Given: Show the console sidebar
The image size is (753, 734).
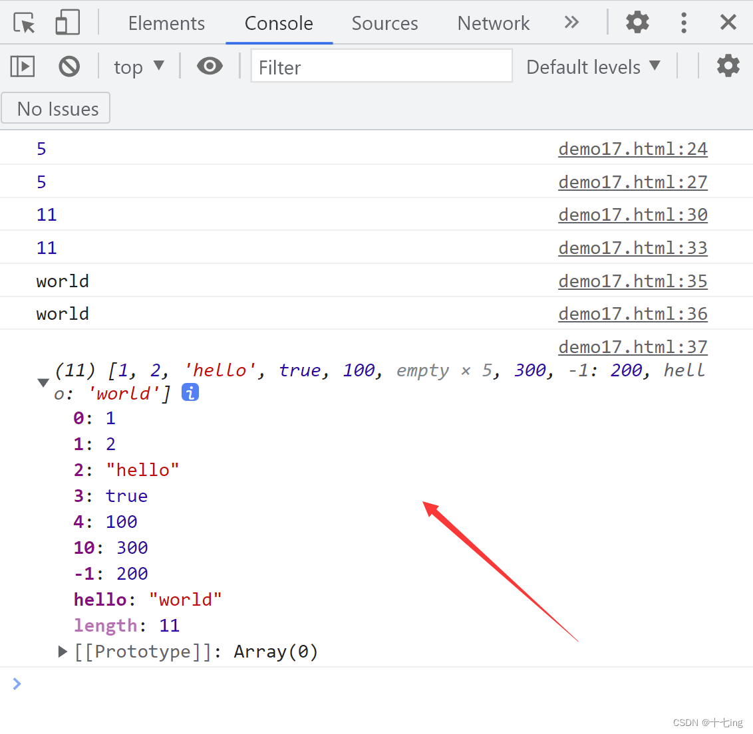Looking at the screenshot, I should (x=23, y=66).
